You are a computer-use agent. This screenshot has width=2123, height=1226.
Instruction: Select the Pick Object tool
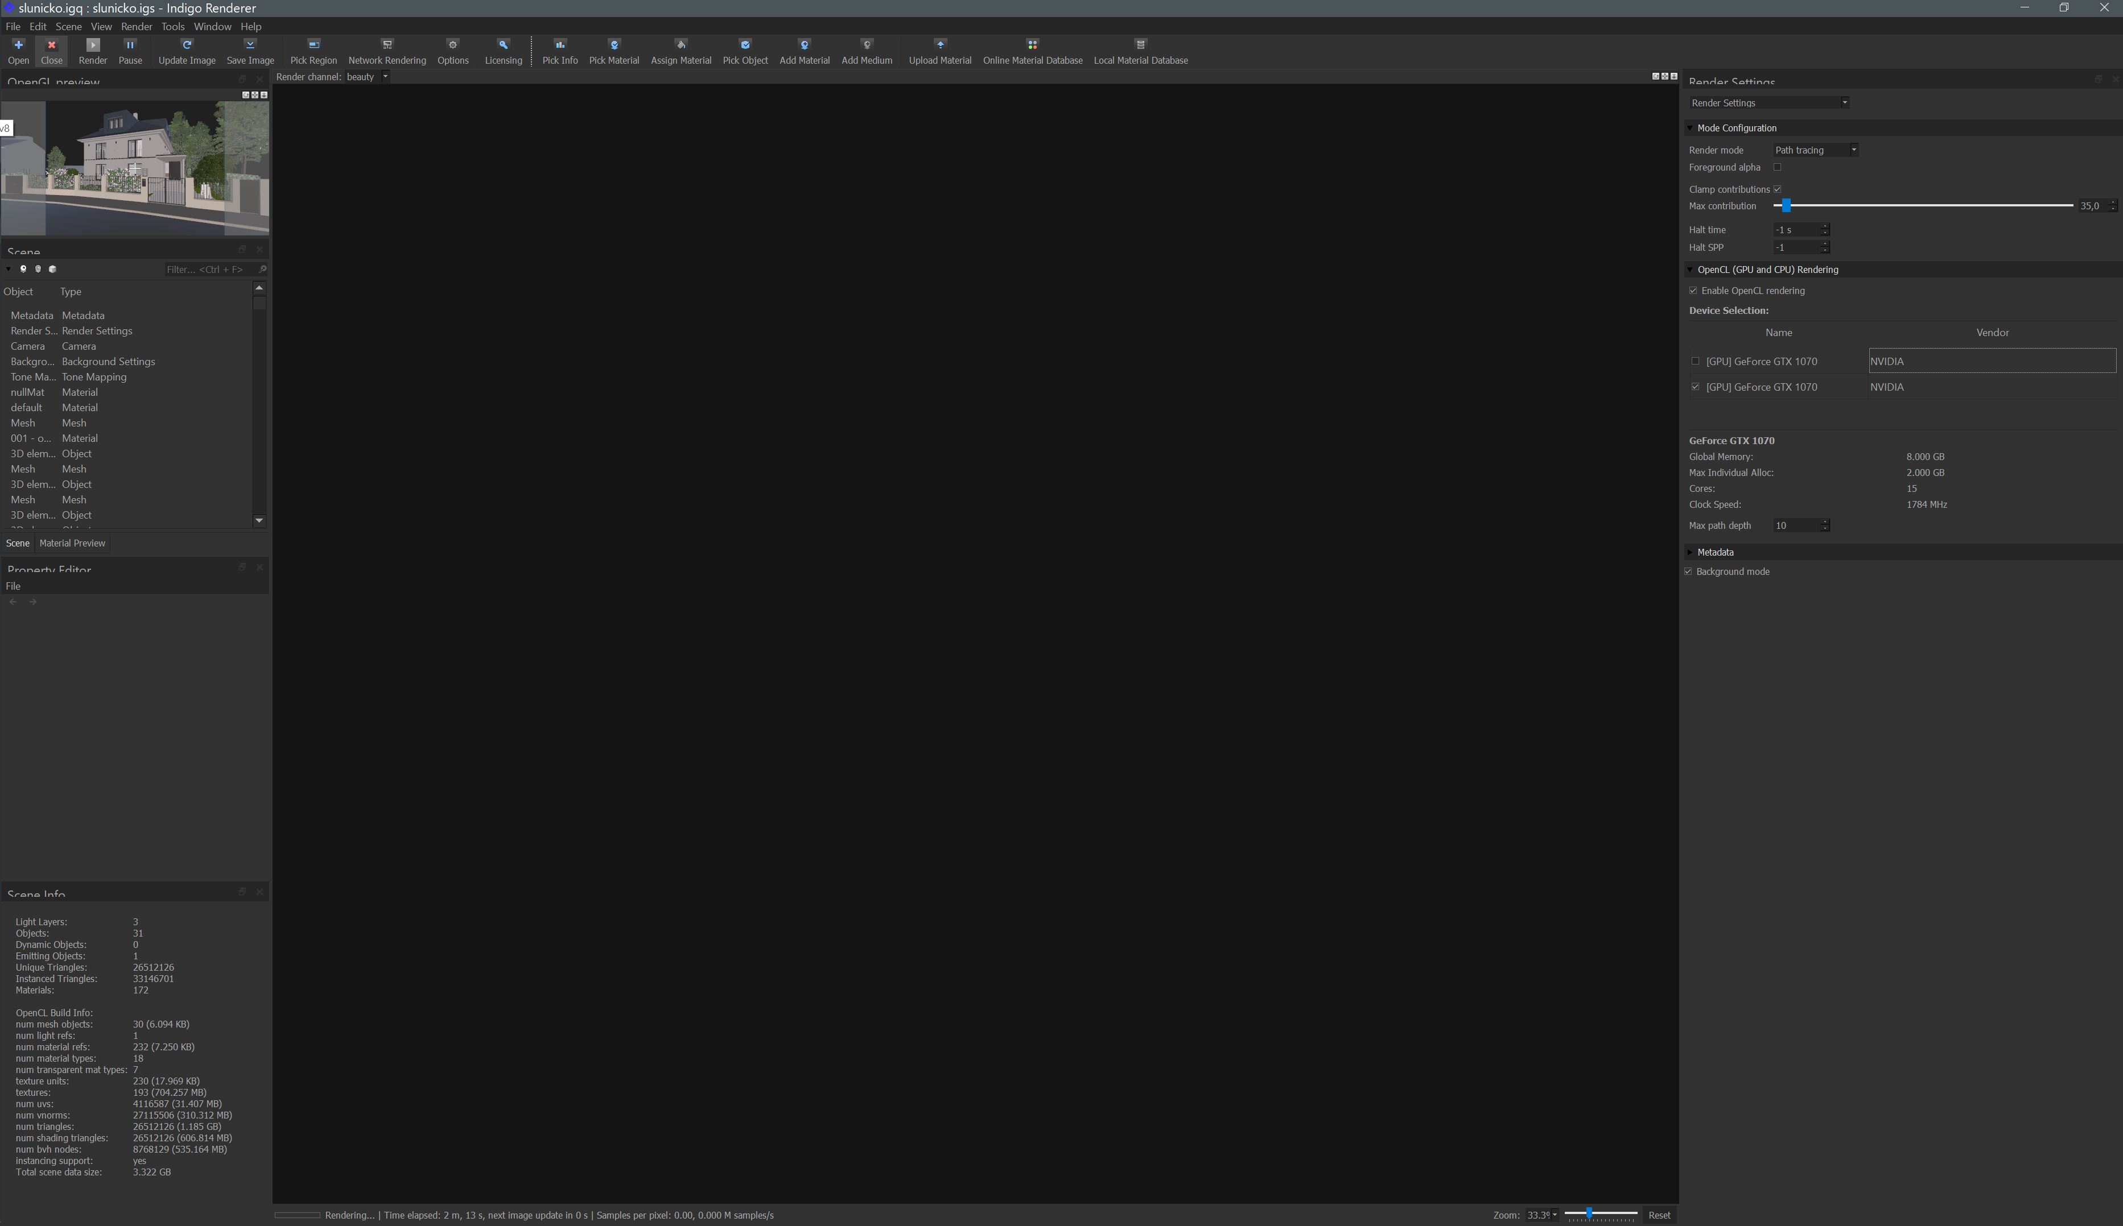point(745,51)
